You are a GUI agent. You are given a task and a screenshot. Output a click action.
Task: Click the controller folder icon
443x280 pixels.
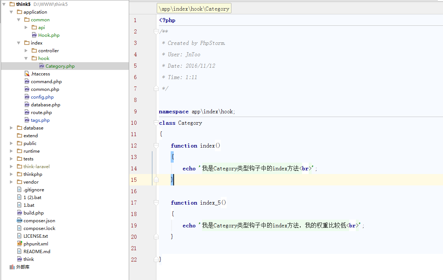point(34,50)
